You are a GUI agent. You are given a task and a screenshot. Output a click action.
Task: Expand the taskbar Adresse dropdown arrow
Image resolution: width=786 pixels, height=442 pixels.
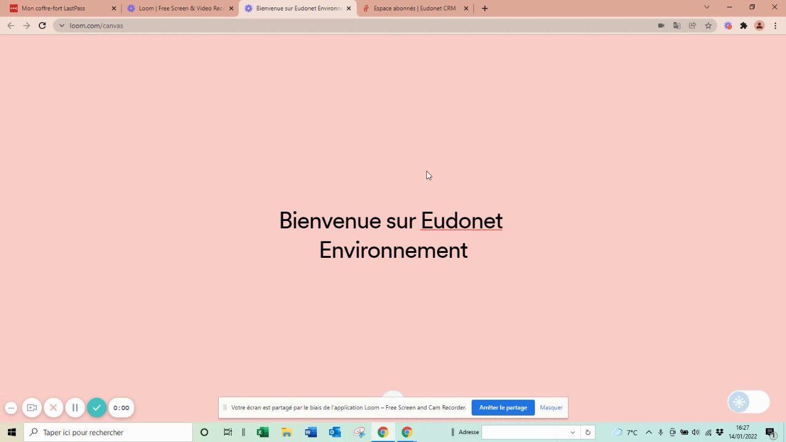coord(573,432)
